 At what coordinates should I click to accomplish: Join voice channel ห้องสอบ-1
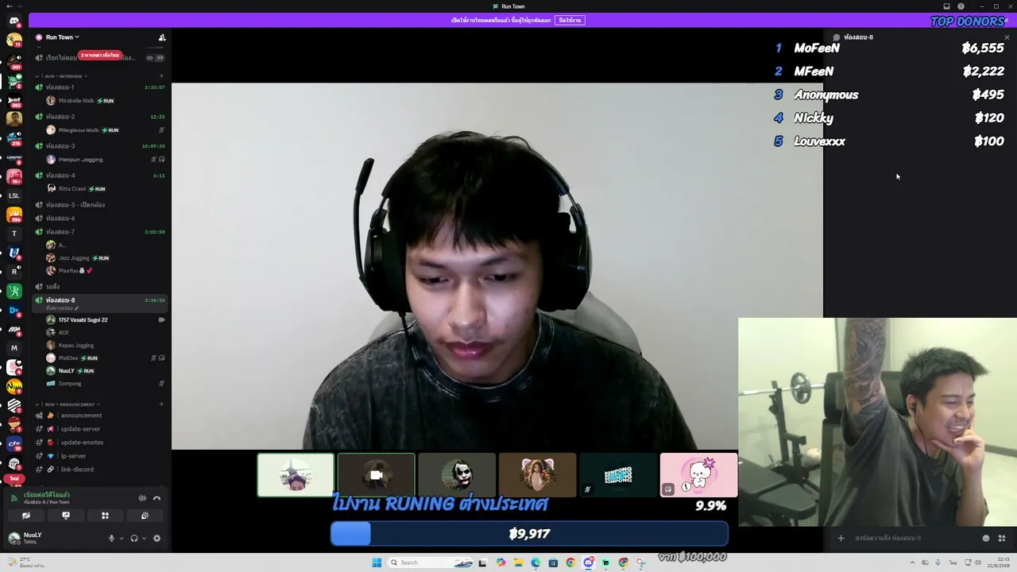100,87
